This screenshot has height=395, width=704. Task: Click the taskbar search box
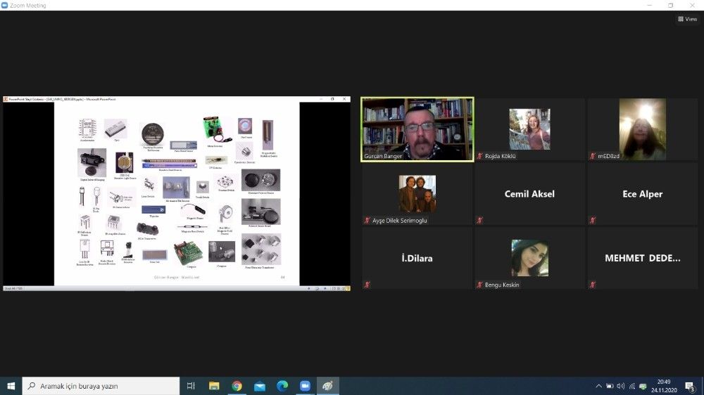(x=102, y=386)
